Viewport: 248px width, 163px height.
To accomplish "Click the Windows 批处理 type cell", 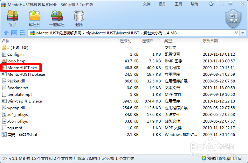I will (x=181, y=134).
